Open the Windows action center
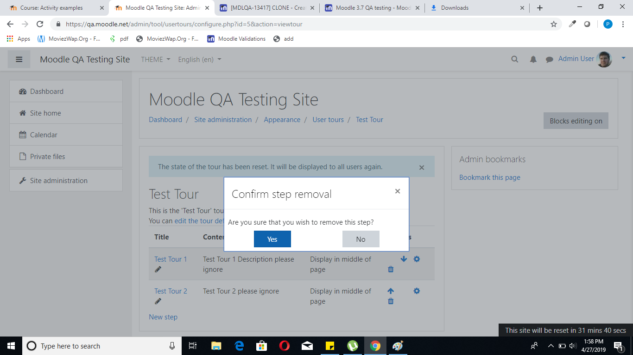This screenshot has height=355, width=633. pos(619,346)
